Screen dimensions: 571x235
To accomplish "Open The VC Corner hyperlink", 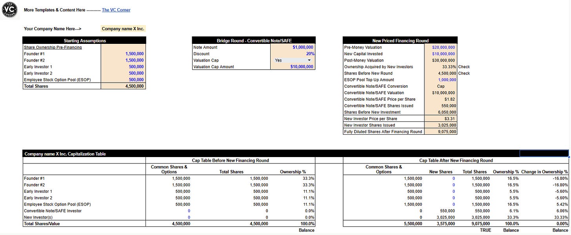I will click(x=116, y=10).
